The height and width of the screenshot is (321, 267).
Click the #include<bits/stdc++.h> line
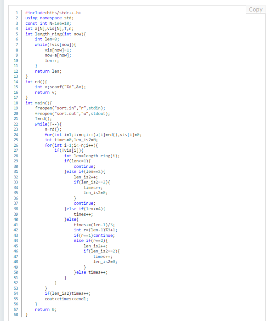click(x=53, y=13)
